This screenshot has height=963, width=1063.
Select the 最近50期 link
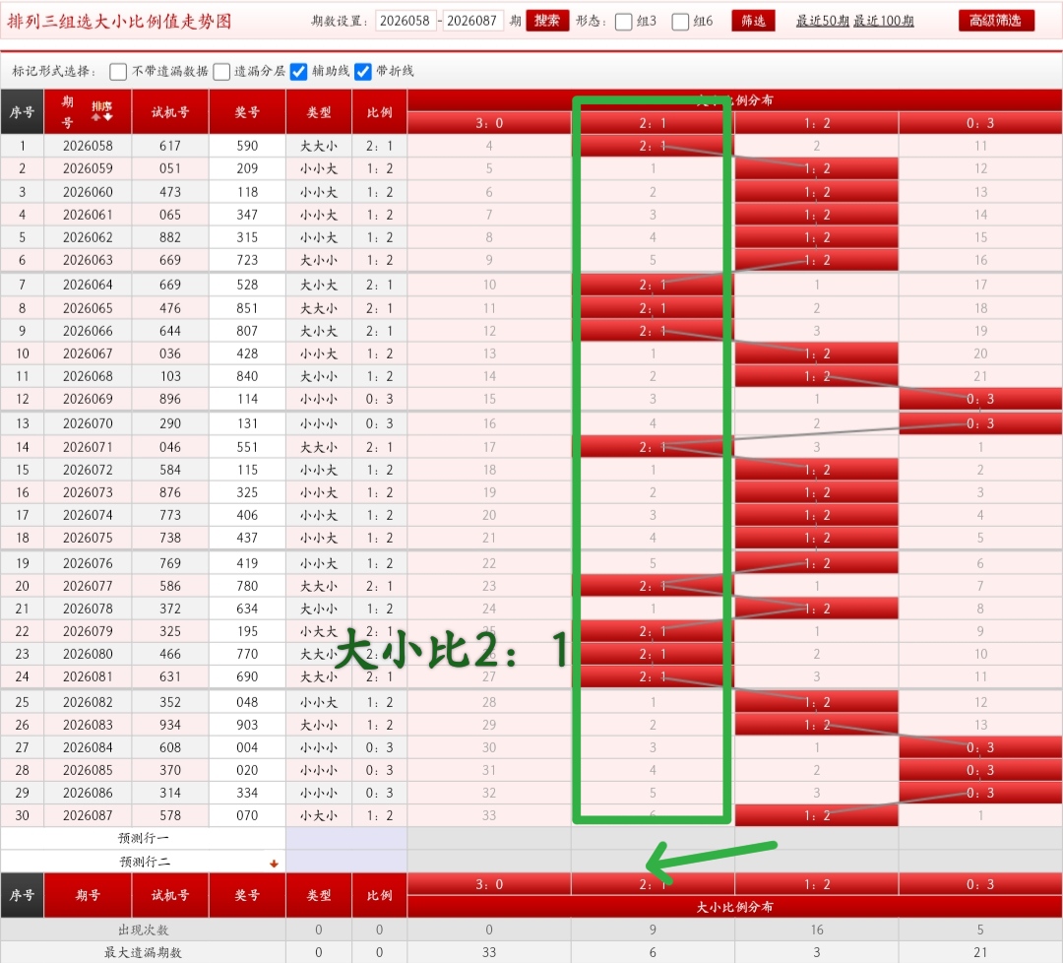click(822, 21)
